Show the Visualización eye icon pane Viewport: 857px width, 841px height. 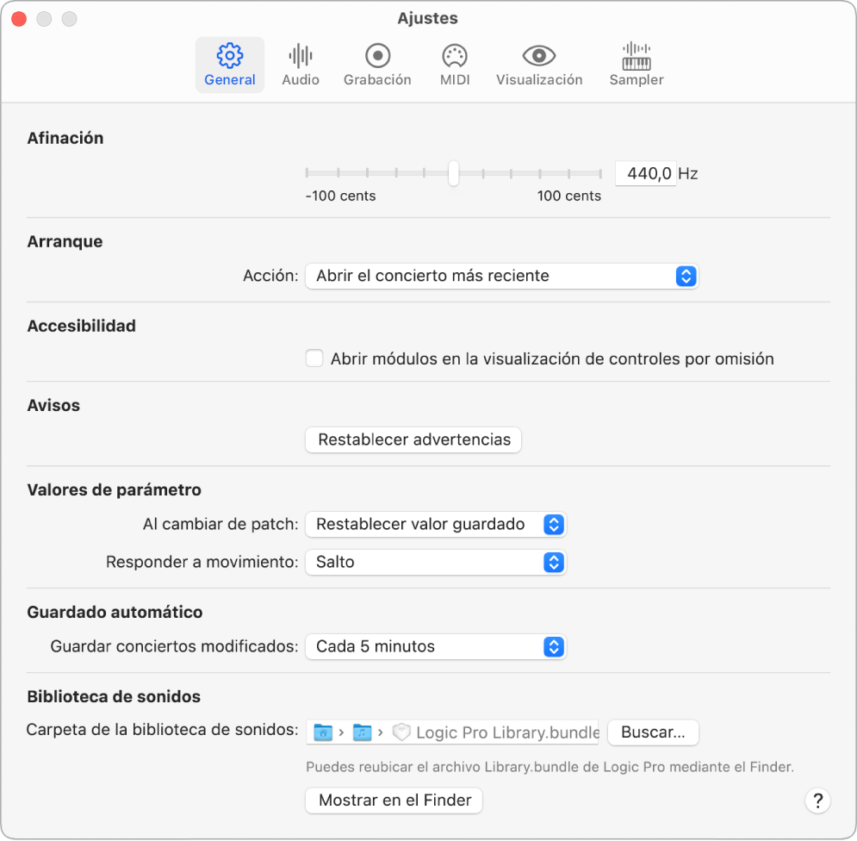(x=539, y=57)
